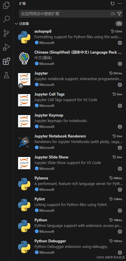126x261 pixels.
Task: Click the autopep8 Python logo thumbnail
Action: [x=24, y=37]
